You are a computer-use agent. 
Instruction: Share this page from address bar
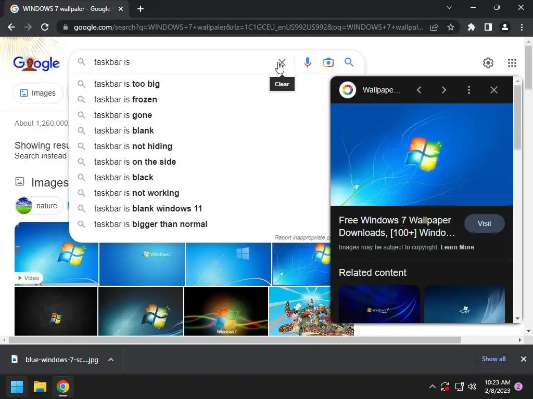(x=434, y=27)
